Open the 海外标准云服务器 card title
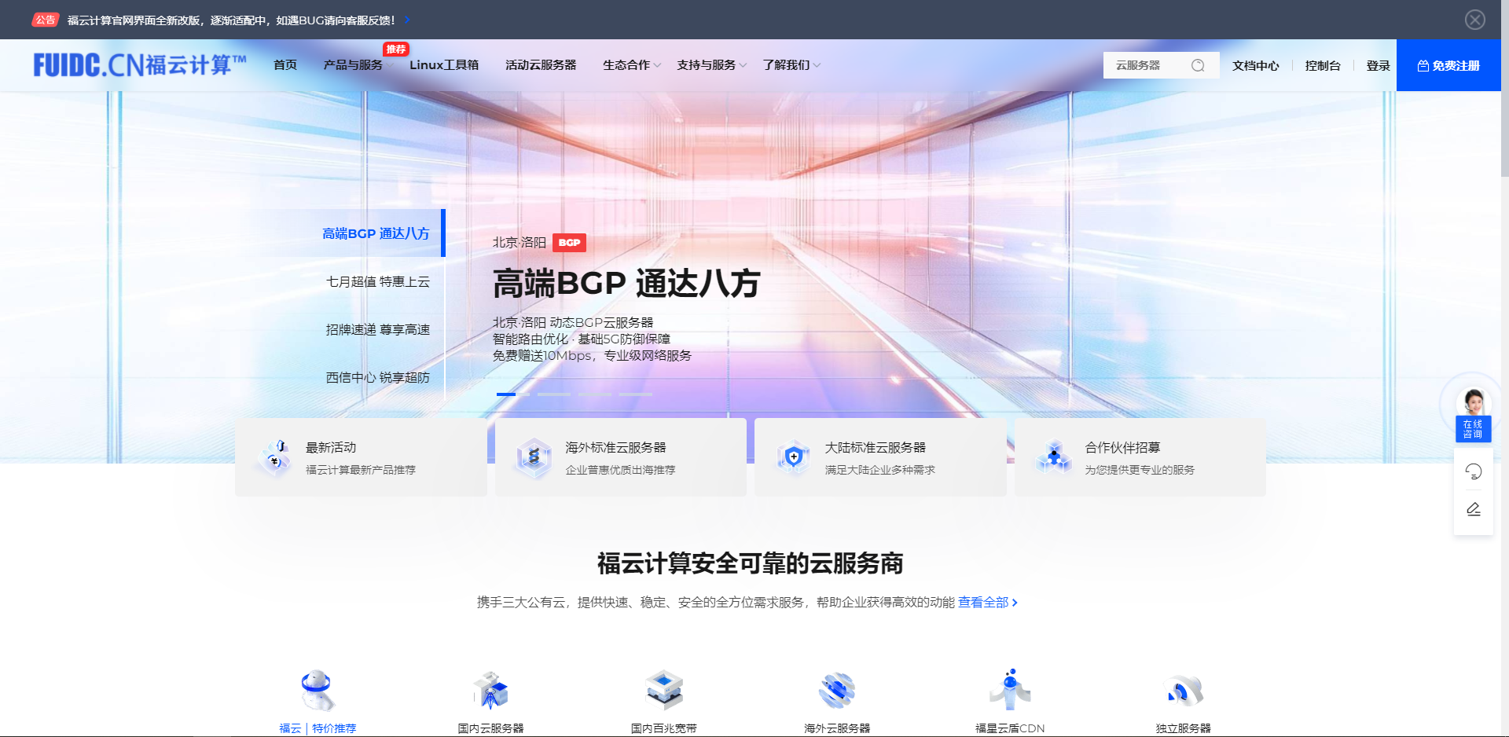This screenshot has height=737, width=1509. coord(615,447)
